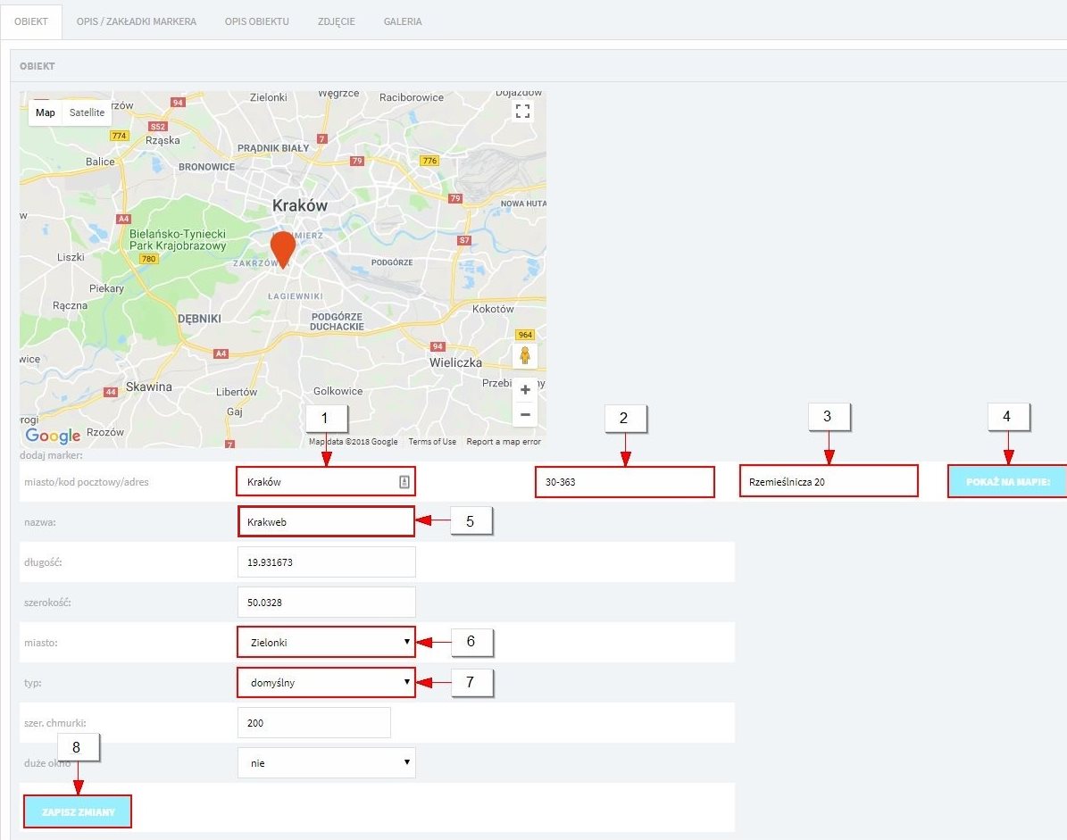Viewport: 1067px width, 840px height.
Task: Click the 964 road shield on map
Action: [525, 335]
